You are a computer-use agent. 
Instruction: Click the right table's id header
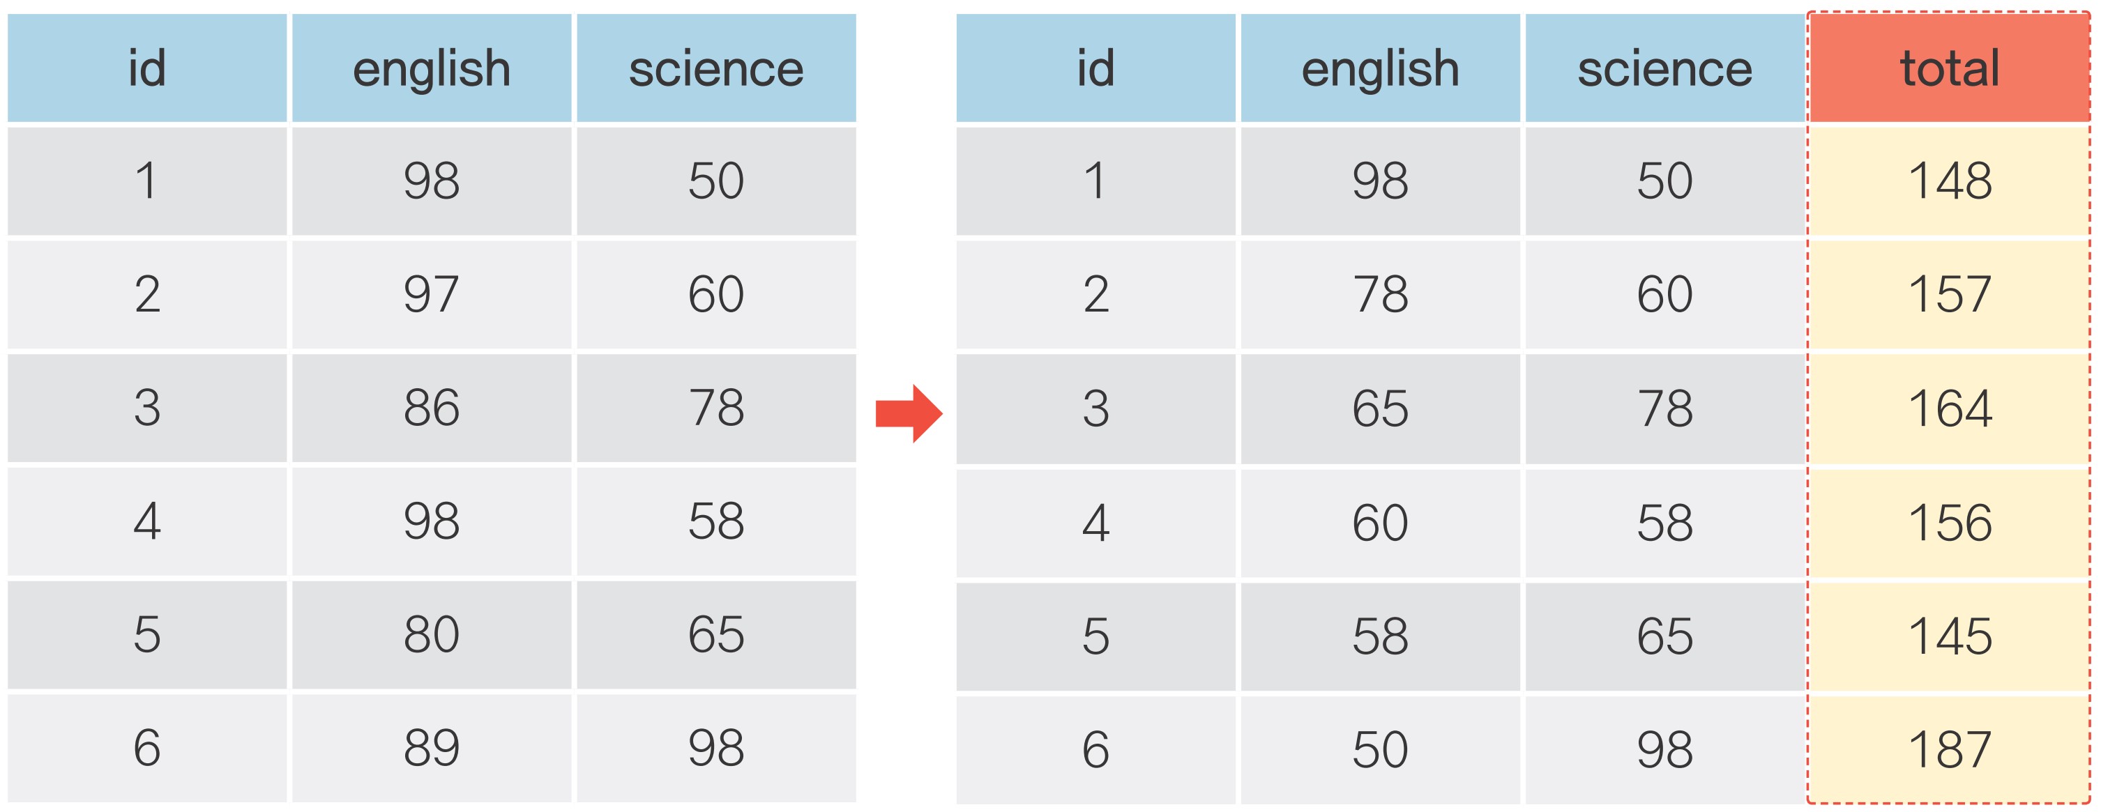click(x=1095, y=68)
